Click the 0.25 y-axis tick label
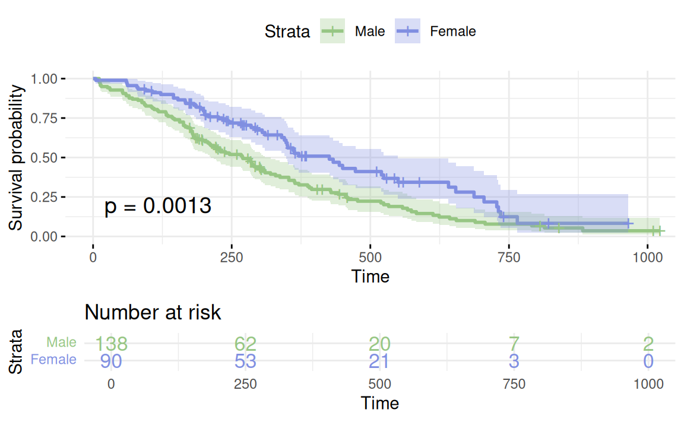 [49, 197]
